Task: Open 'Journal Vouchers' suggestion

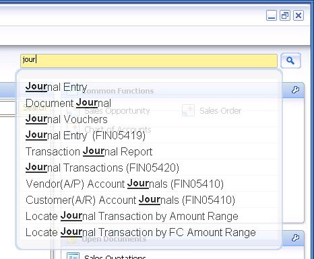Action: pyautogui.click(x=149, y=119)
